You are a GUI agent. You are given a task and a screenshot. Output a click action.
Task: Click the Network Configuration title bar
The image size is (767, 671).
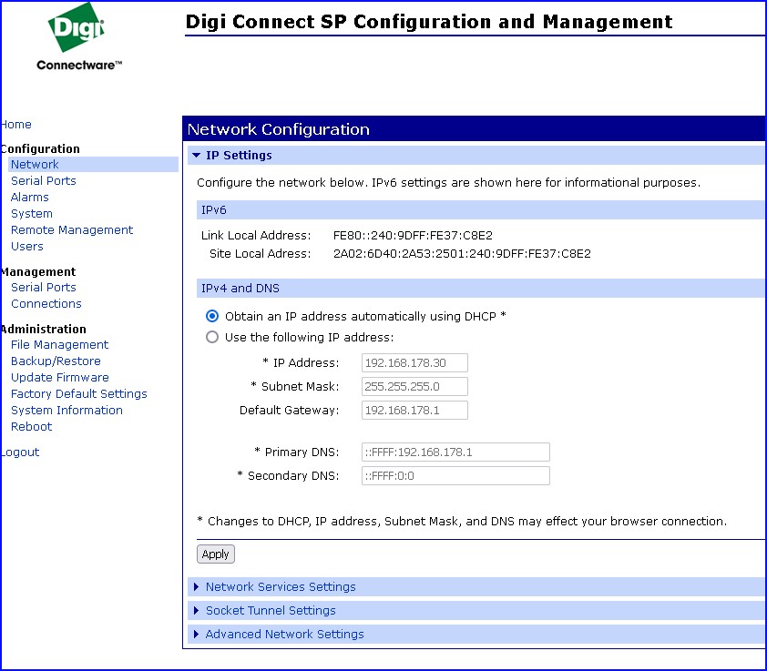474,128
